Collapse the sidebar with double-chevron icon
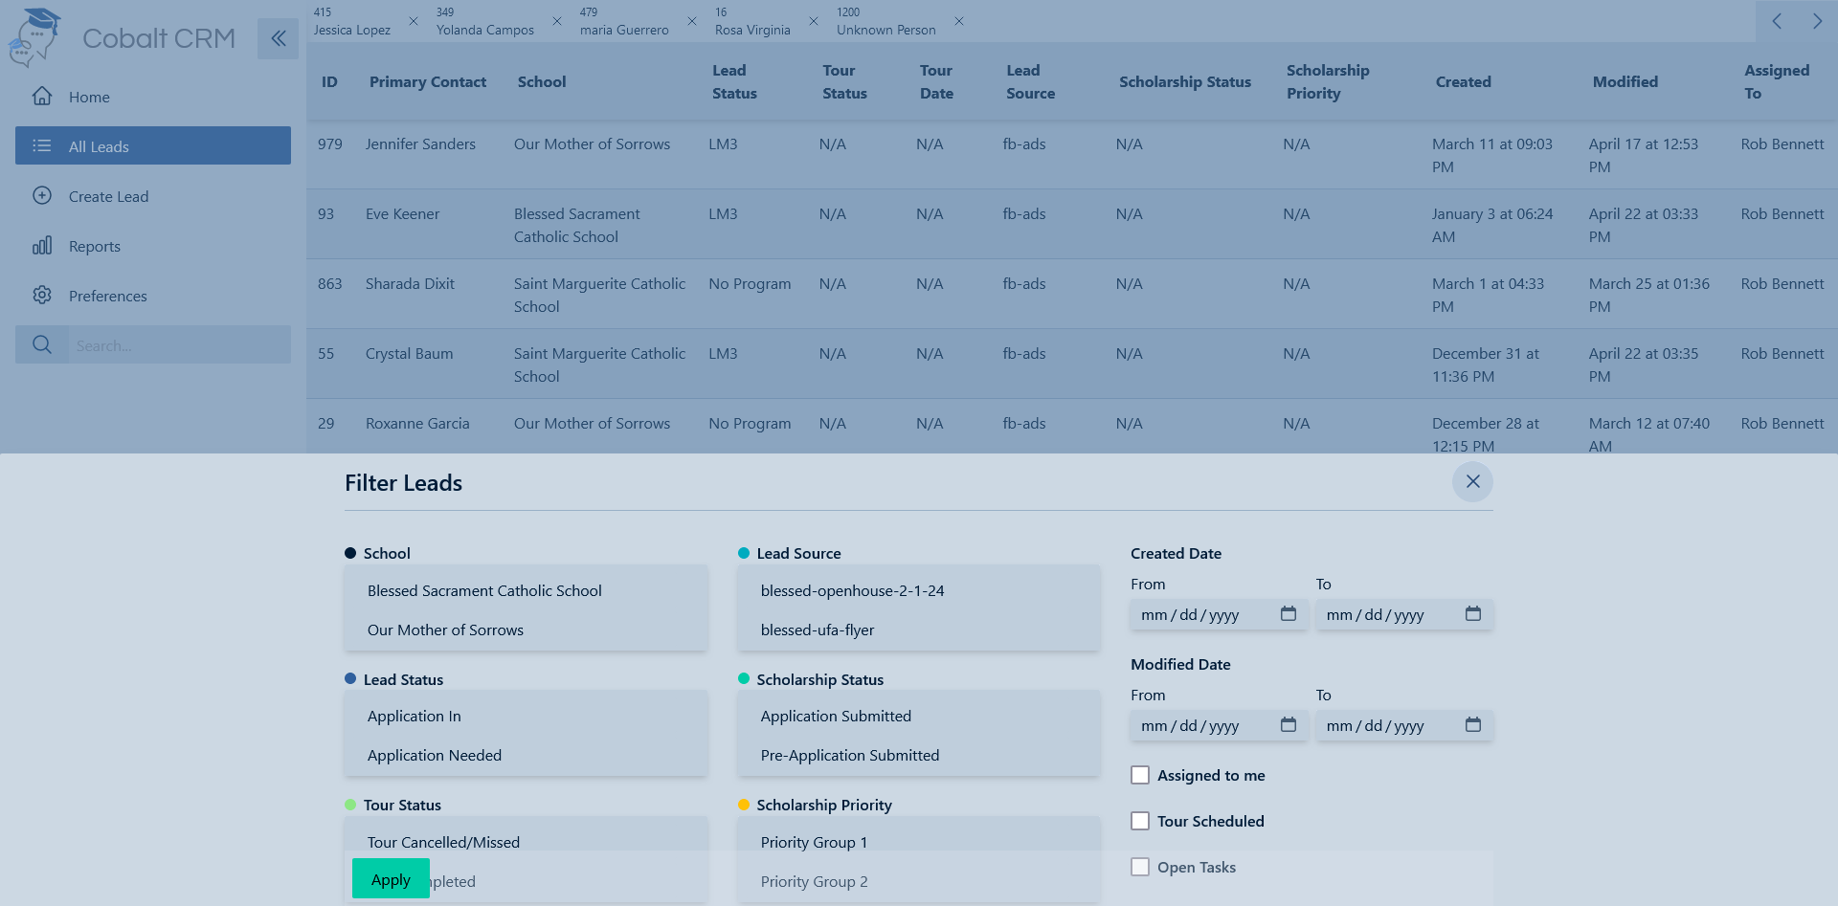Image resolution: width=1838 pixels, height=906 pixels. coord(278,38)
